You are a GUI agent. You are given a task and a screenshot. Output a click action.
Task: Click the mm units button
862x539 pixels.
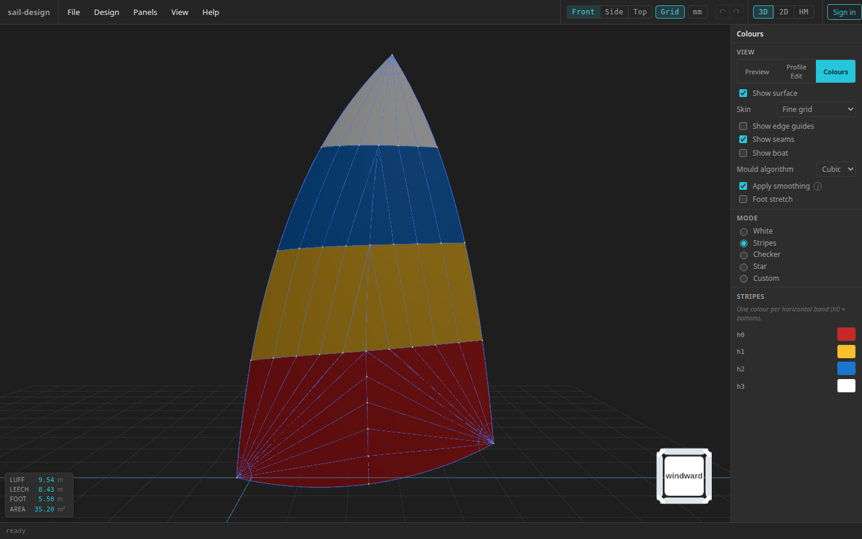point(697,12)
